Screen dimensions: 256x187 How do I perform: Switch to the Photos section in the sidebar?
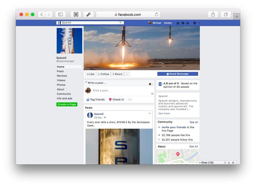tap(61, 85)
